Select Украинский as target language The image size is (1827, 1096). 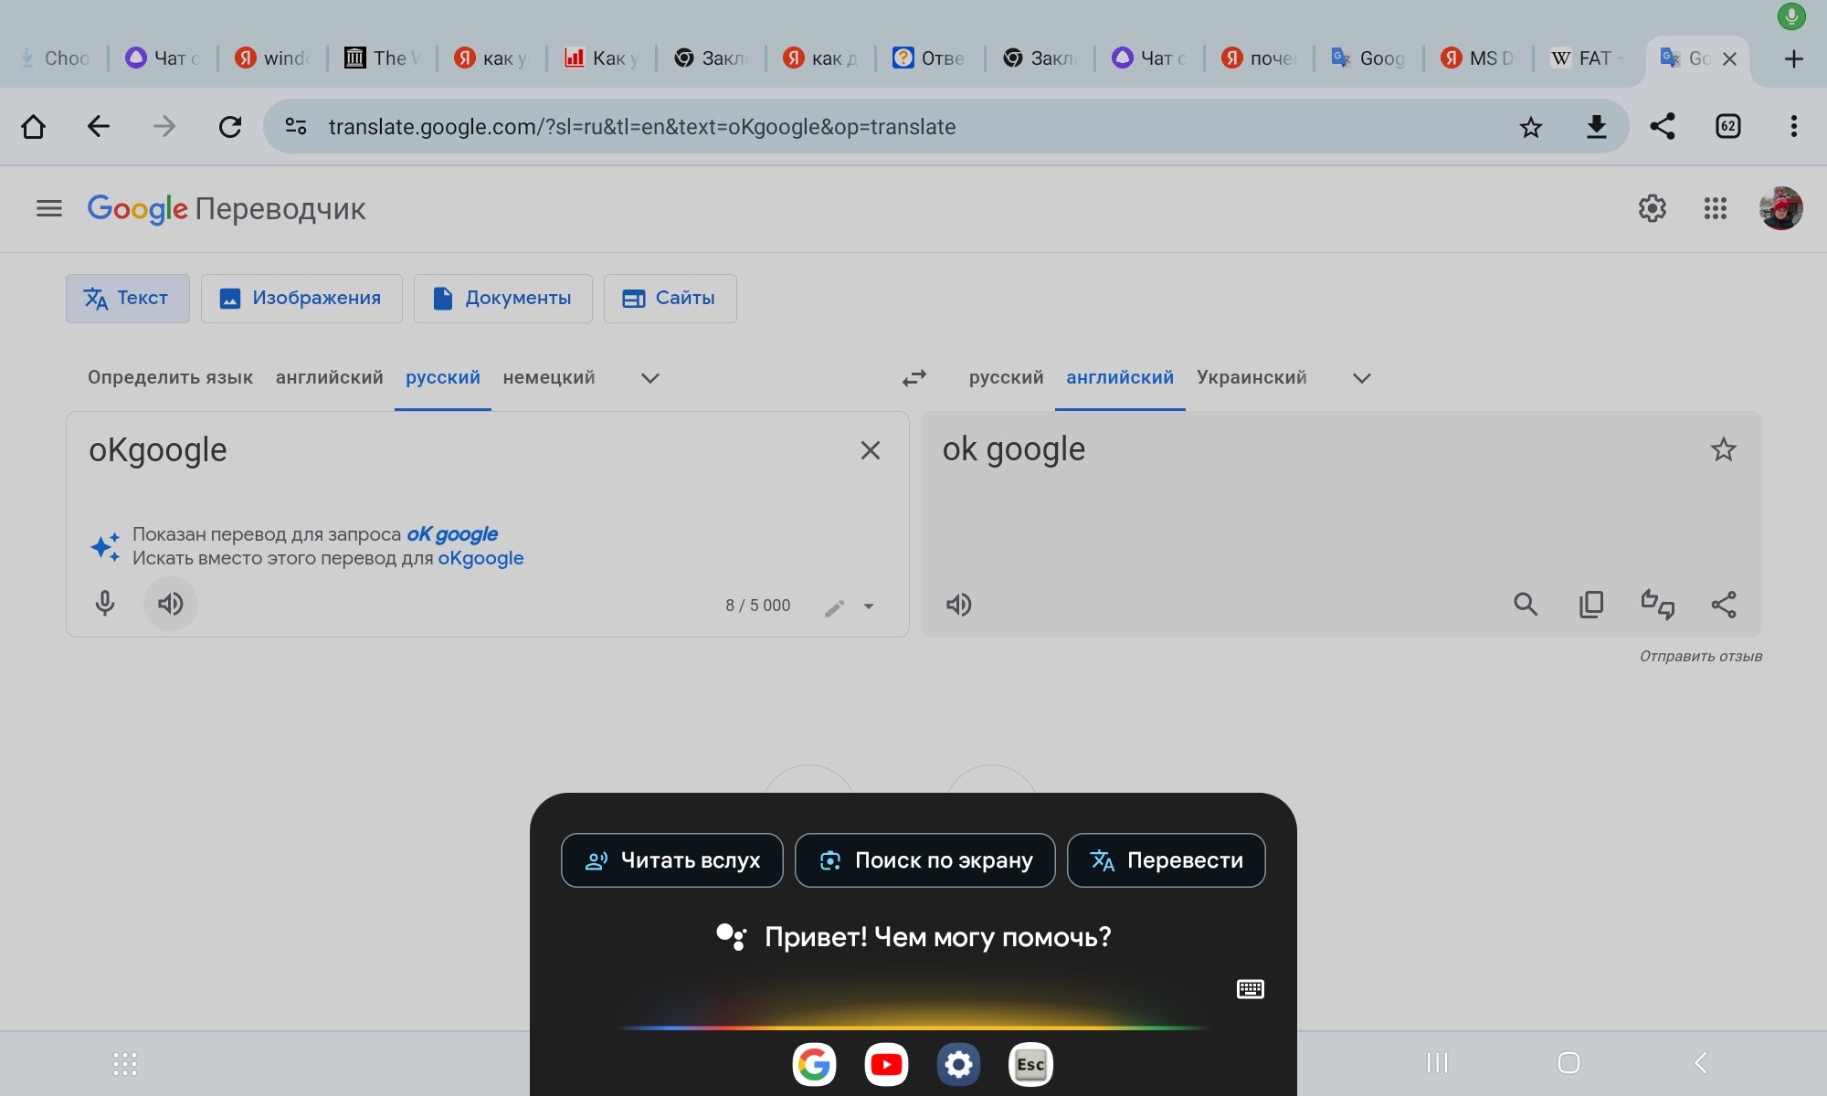point(1251,377)
